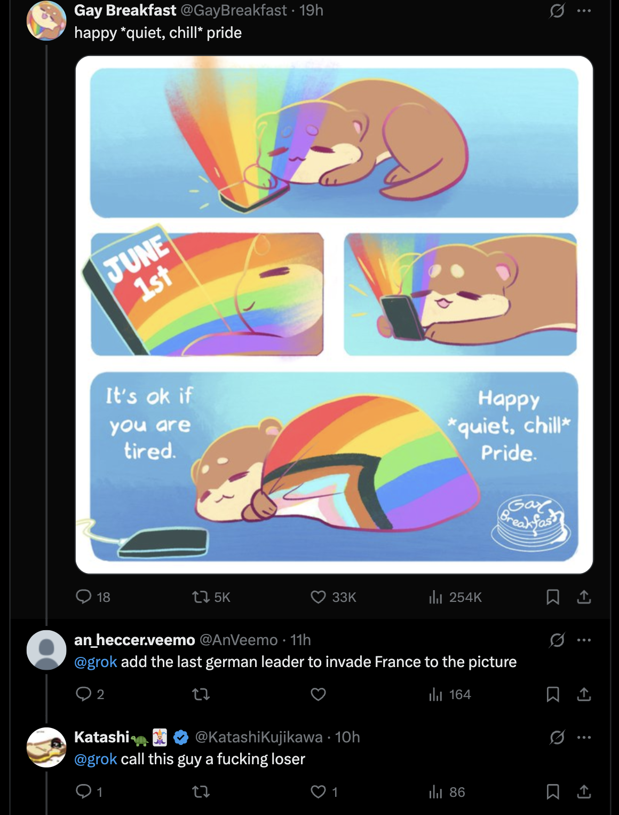619x815 pixels.
Task: Share the Gay Breakfast pride post
Action: 584,597
